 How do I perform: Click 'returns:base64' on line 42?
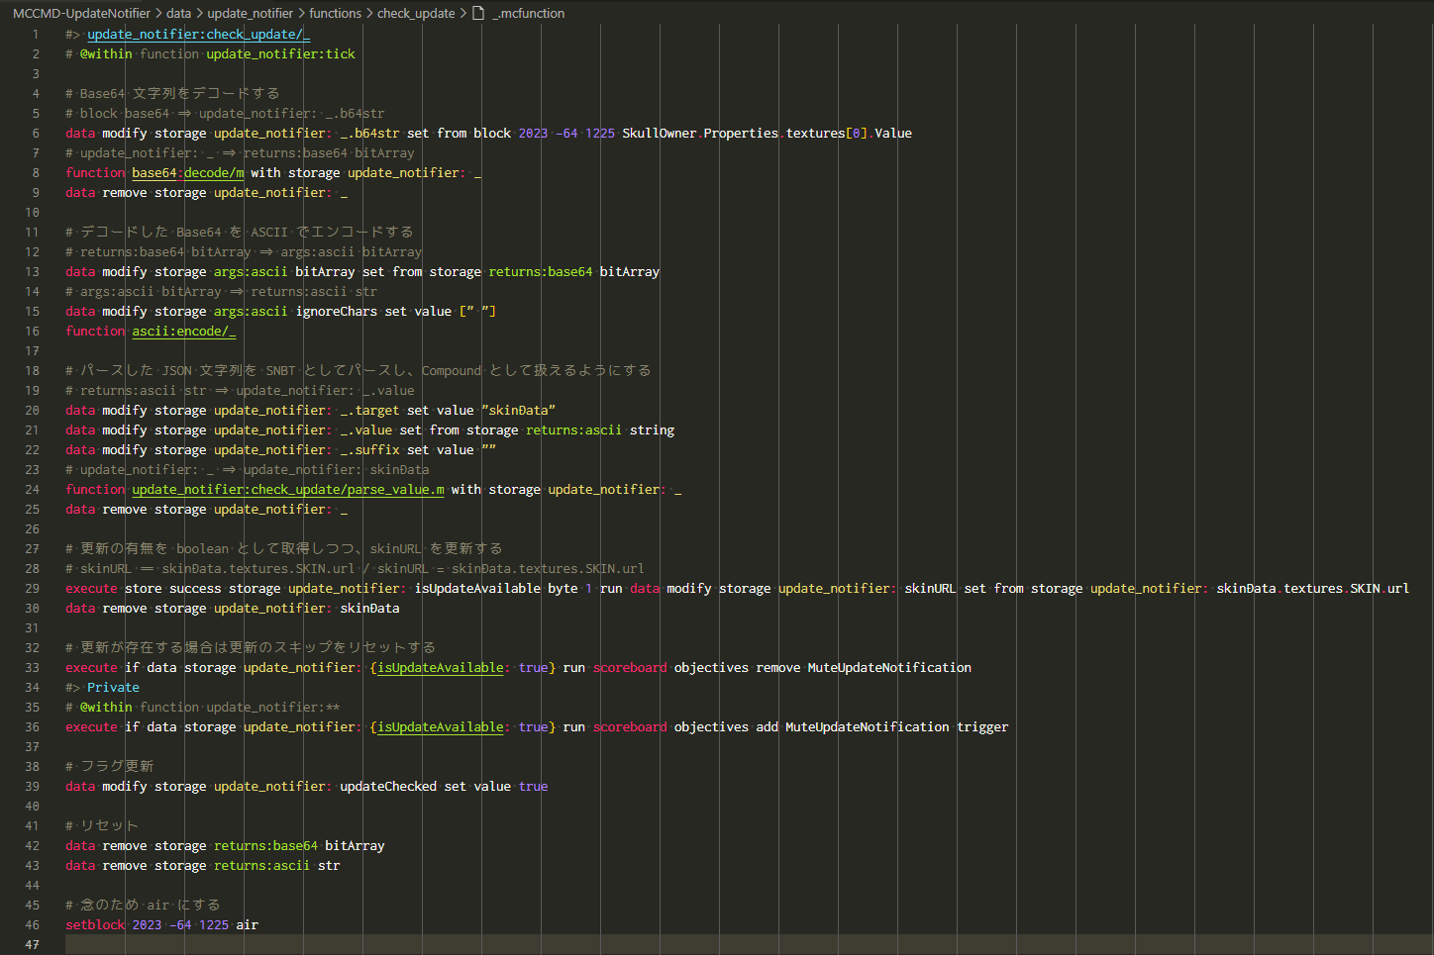(x=265, y=845)
